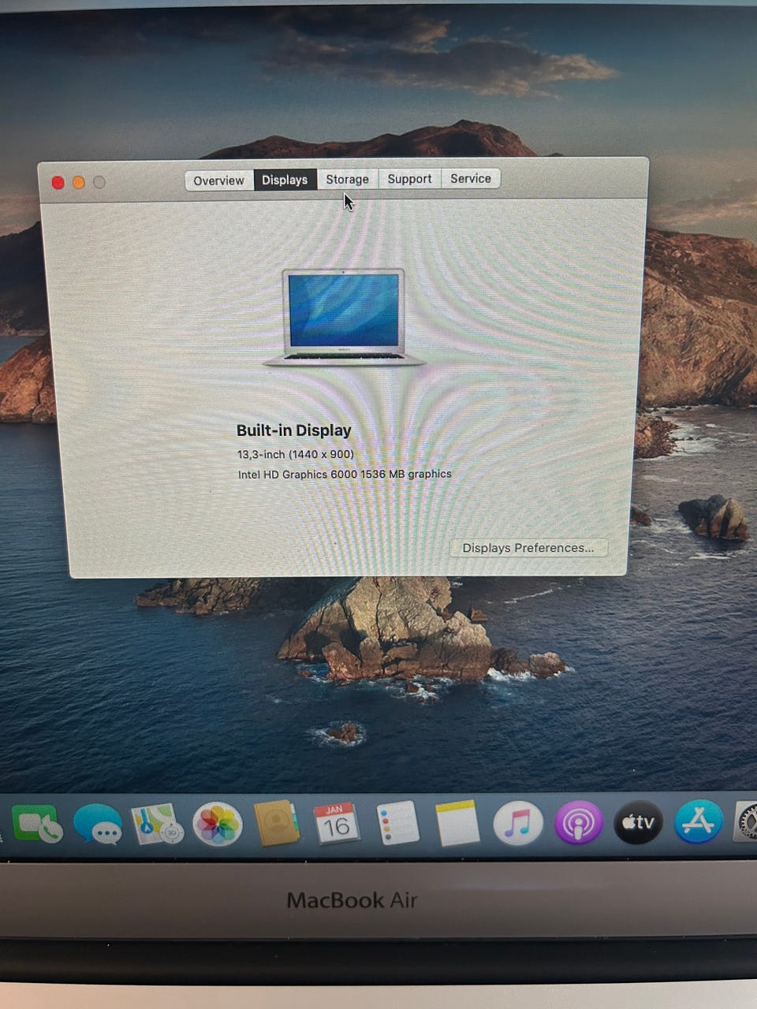
Task: Minimize window with the yellow button
Action: click(79, 182)
